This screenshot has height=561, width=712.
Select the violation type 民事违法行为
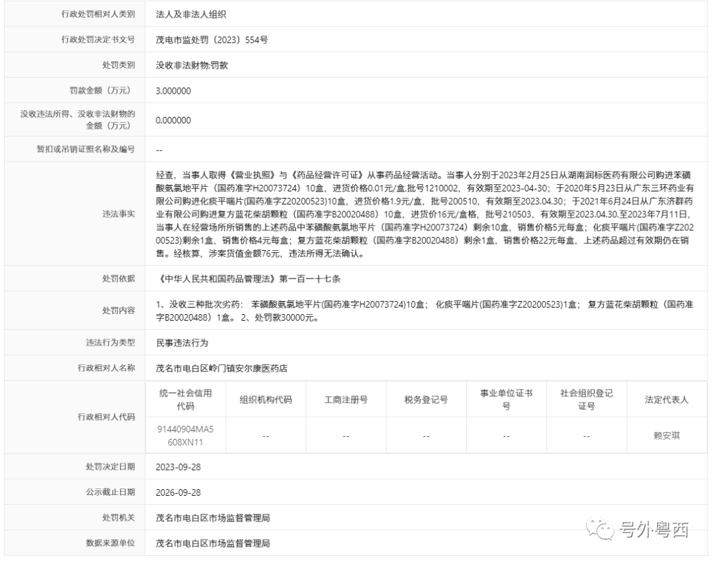click(181, 342)
